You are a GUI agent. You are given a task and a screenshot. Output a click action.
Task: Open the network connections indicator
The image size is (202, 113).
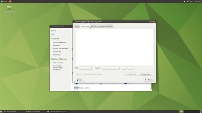188,1
